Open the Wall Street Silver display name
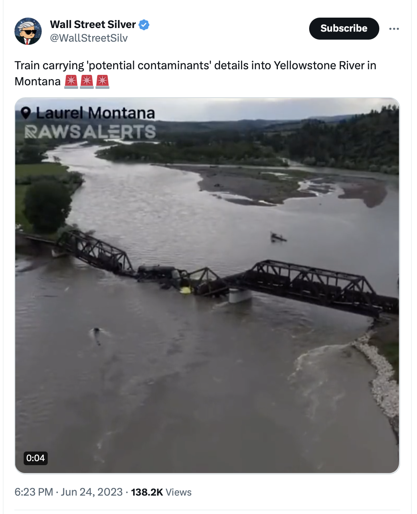This screenshot has height=514, width=417. coord(93,24)
